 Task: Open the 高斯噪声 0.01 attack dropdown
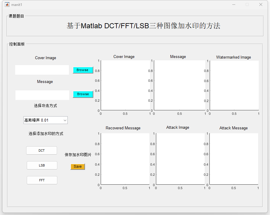45,120
